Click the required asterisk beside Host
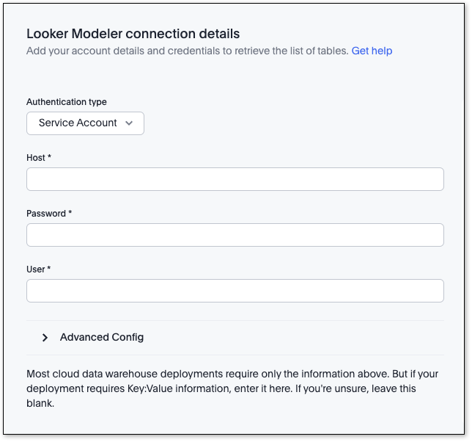The height and width of the screenshot is (442, 472). [49, 158]
